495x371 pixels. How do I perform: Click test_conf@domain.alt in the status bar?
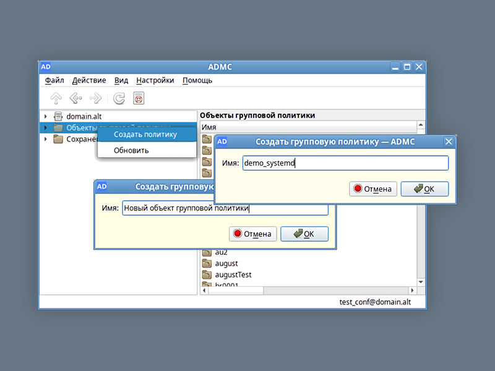click(375, 302)
